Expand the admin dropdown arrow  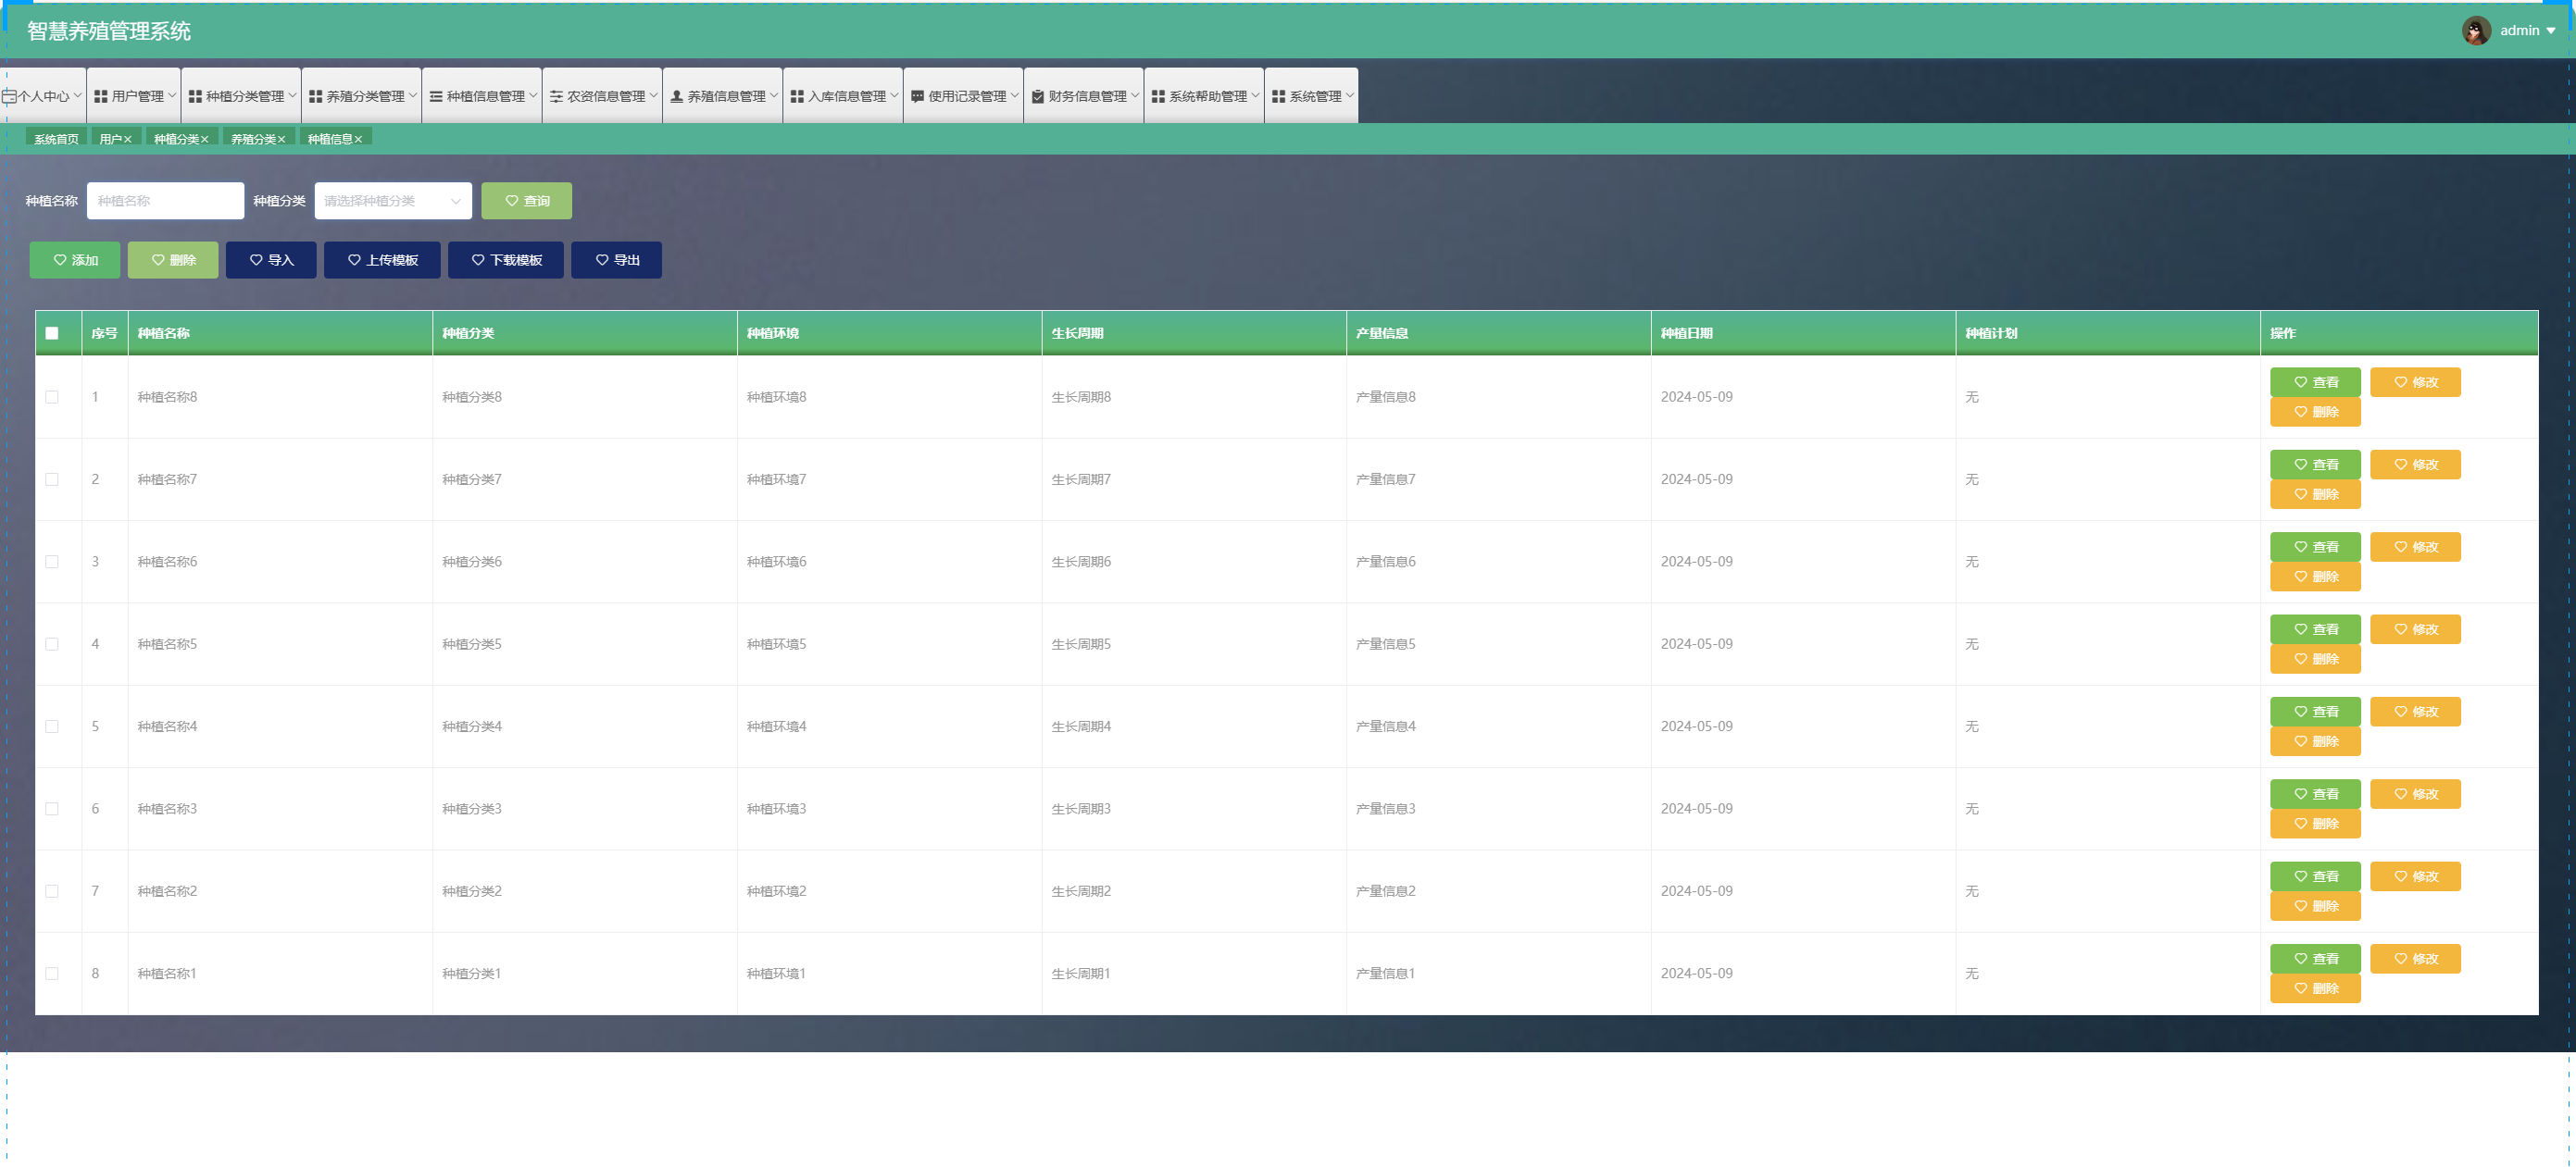click(x=2551, y=31)
